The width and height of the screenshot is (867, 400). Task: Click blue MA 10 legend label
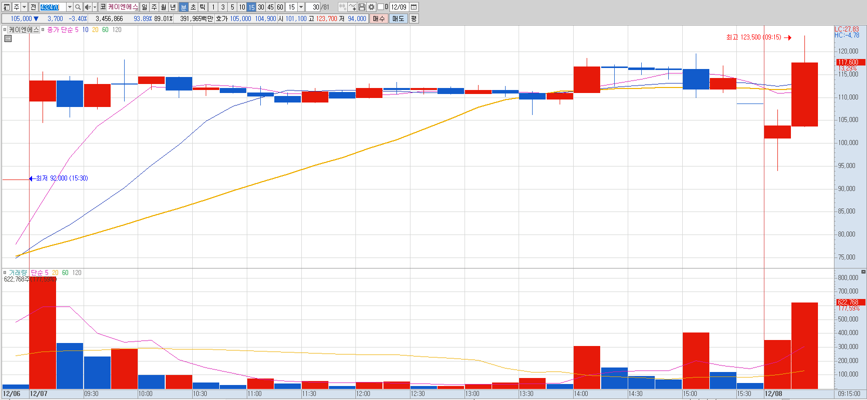point(86,29)
